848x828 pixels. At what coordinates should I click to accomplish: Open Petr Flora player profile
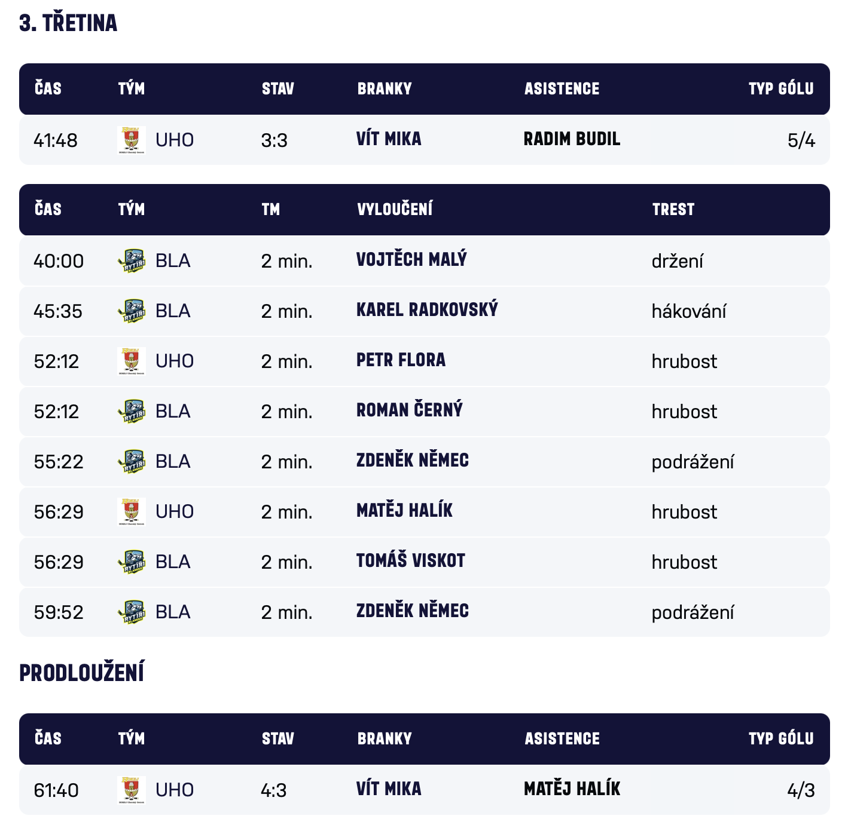401,360
